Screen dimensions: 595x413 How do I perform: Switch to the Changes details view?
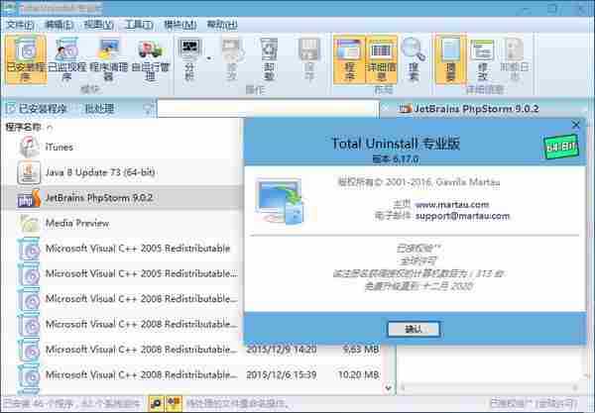482,59
